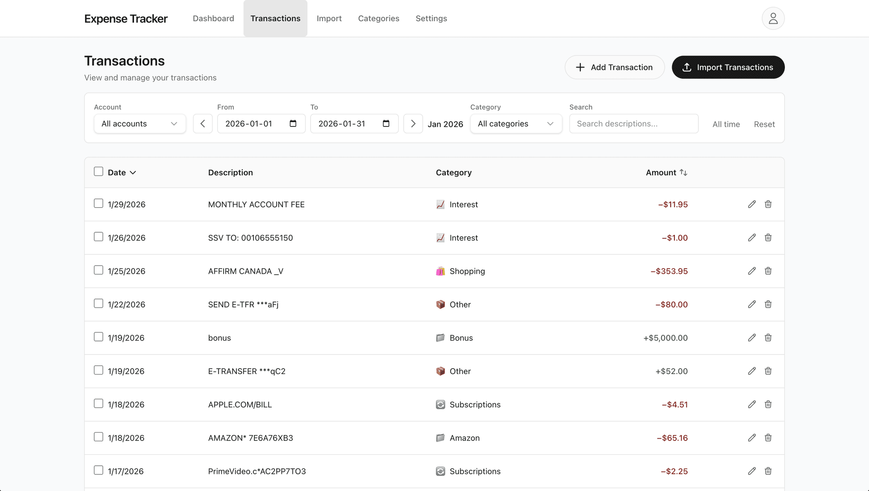
Task: Delete the bonus transaction using trash icon
Action: pyautogui.click(x=768, y=337)
